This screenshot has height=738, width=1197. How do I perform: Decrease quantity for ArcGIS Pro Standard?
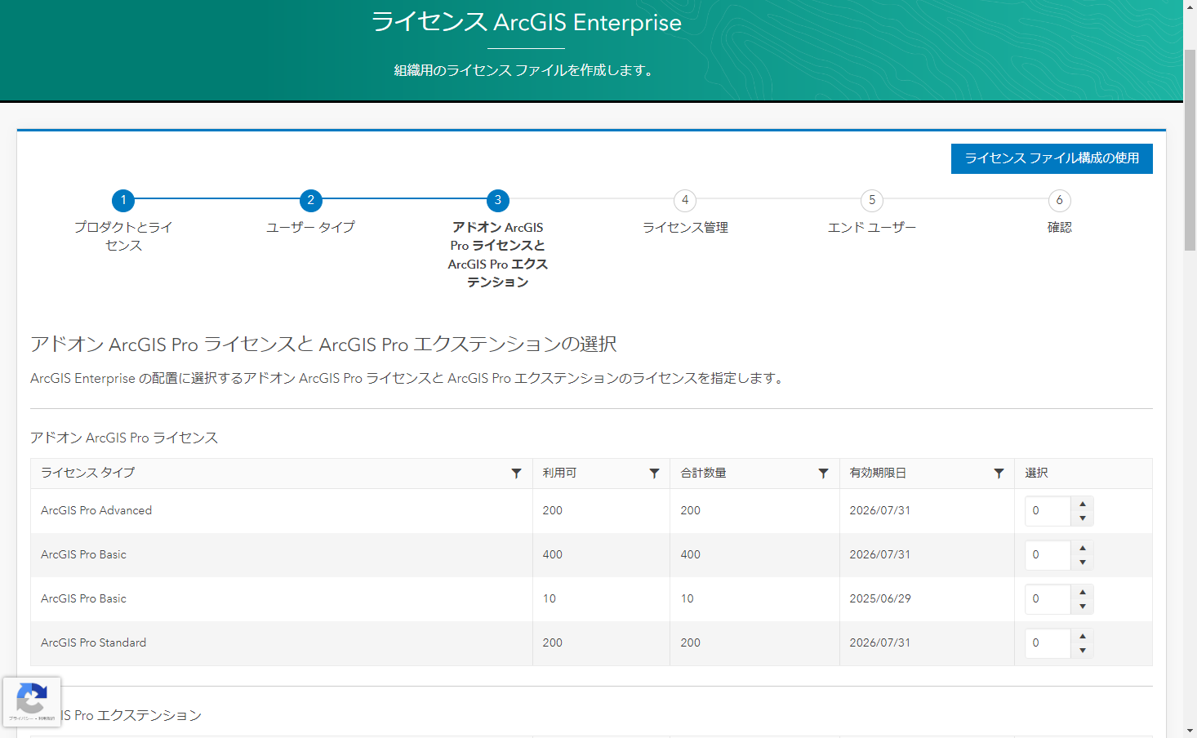(1083, 651)
